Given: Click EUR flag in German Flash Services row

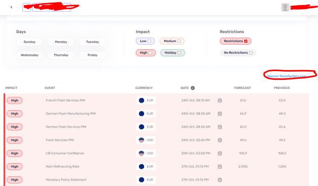Looking at the screenshot, I should 141,127.
